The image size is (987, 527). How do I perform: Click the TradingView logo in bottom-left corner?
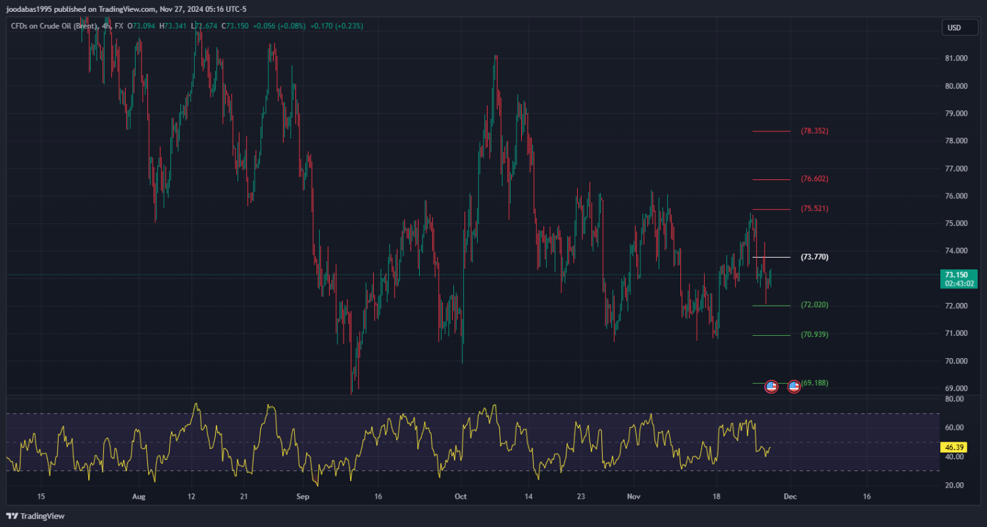36,516
